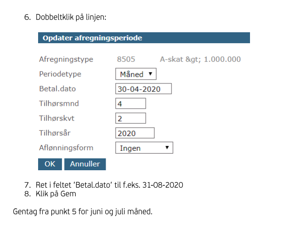This screenshot has height=230, width=290.
Task: Click the Periodetype label
Action: [60, 74]
